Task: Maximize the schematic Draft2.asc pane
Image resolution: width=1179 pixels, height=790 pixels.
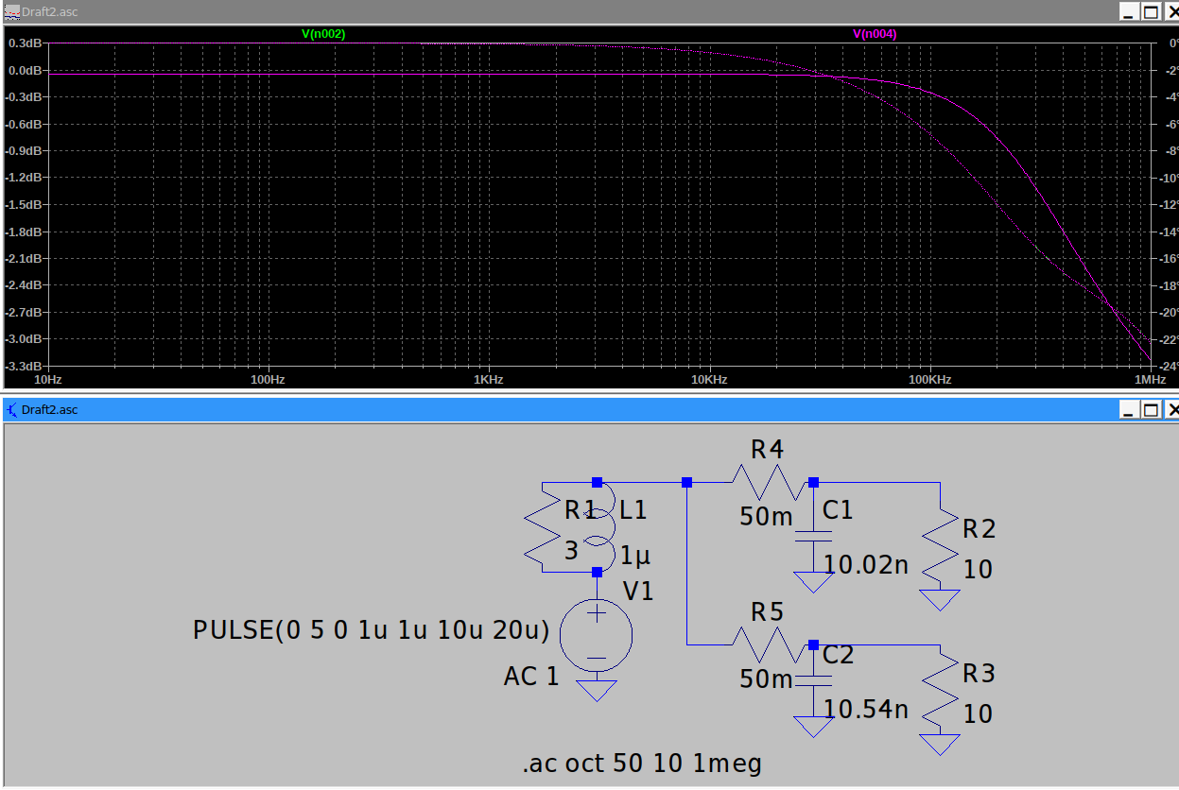Action: coord(1150,410)
